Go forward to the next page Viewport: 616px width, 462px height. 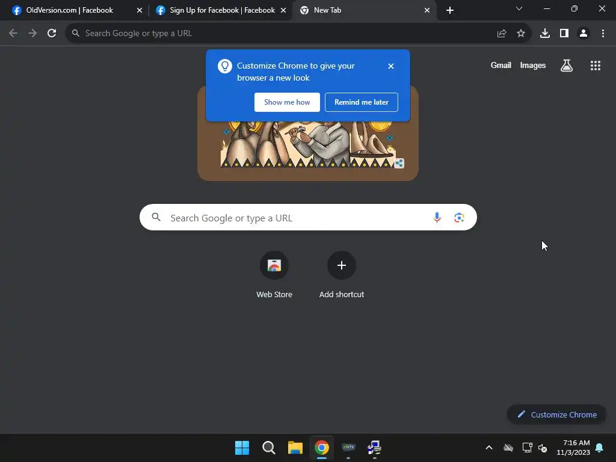32,34
